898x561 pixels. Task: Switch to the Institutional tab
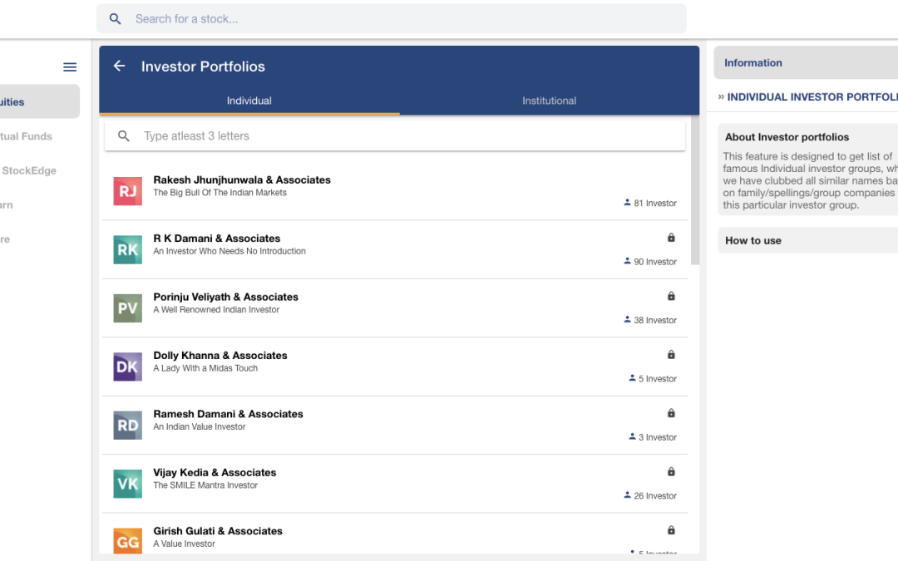[x=550, y=101]
